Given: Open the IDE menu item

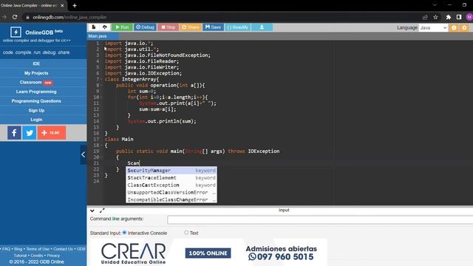Looking at the screenshot, I should point(36,64).
